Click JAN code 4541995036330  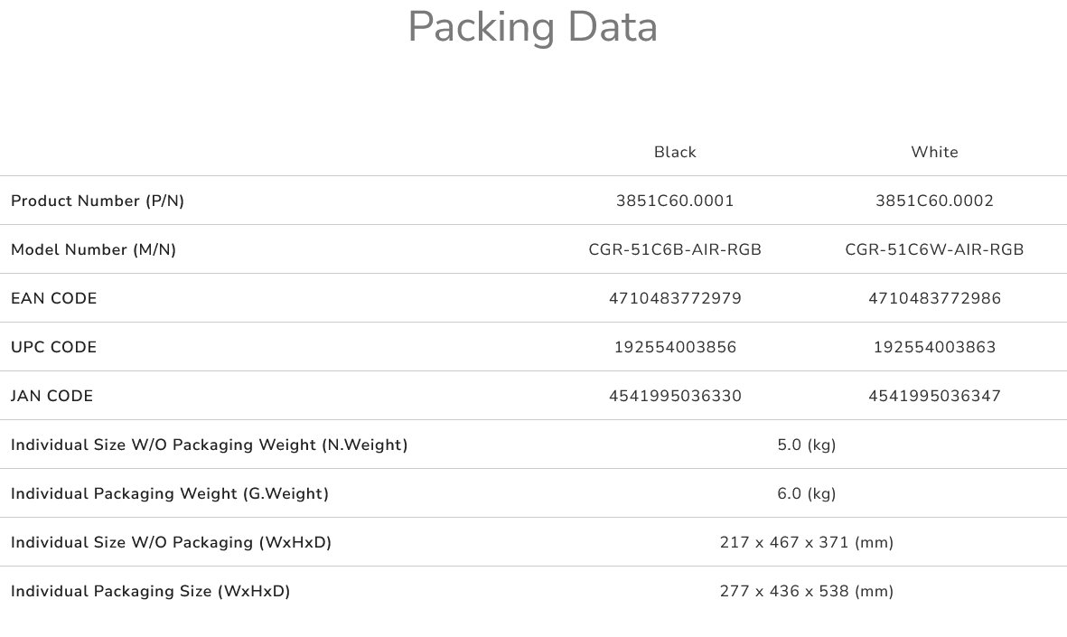[x=675, y=397]
